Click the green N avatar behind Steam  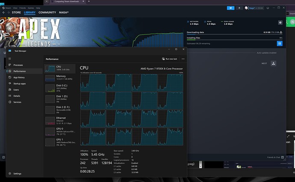coord(292,22)
